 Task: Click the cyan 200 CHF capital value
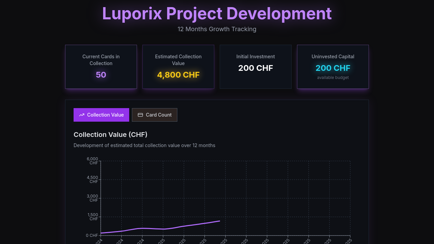(x=333, y=68)
